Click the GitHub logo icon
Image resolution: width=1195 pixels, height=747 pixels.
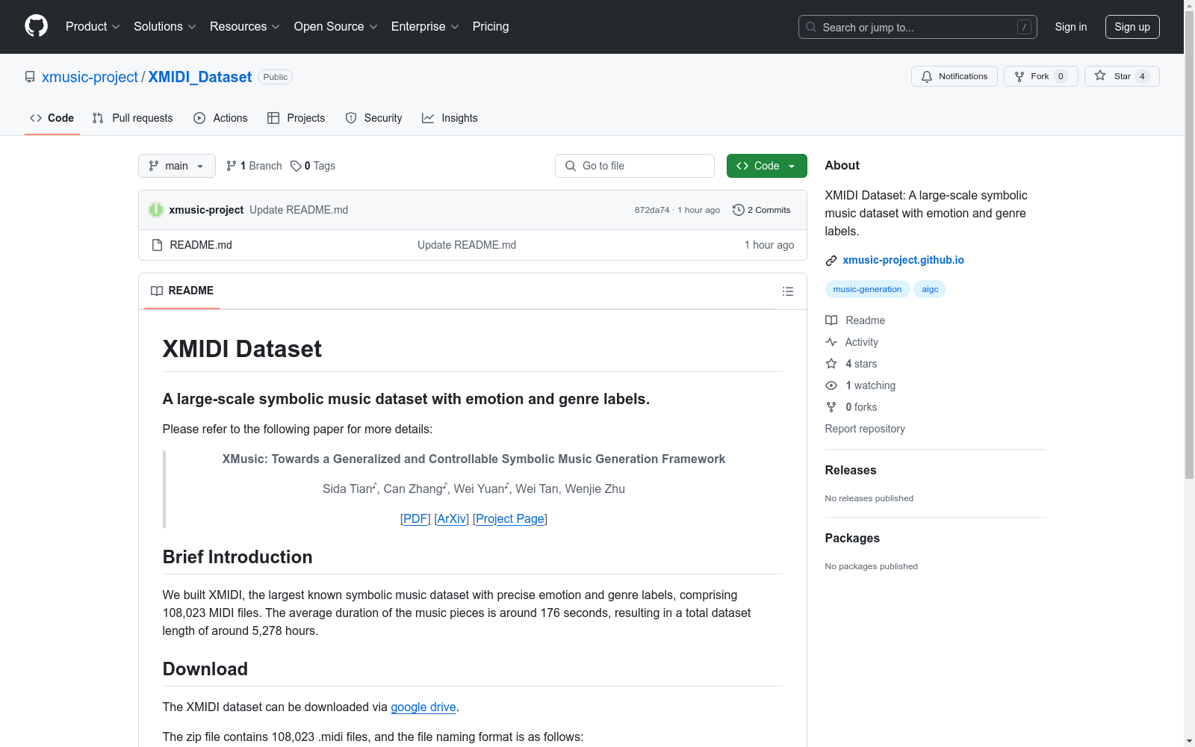36,26
